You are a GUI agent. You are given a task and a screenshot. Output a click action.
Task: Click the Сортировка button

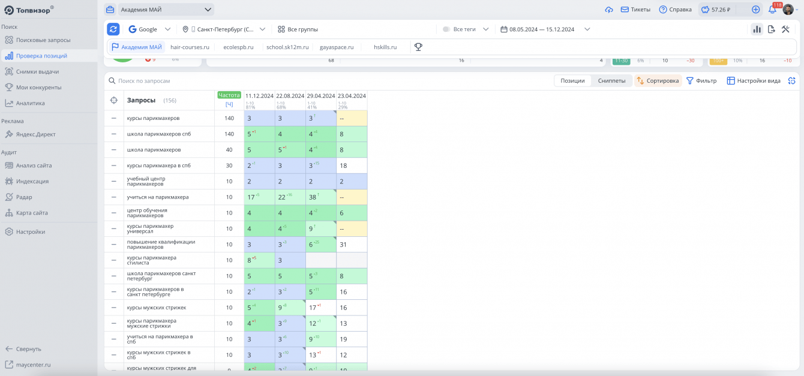click(x=658, y=81)
